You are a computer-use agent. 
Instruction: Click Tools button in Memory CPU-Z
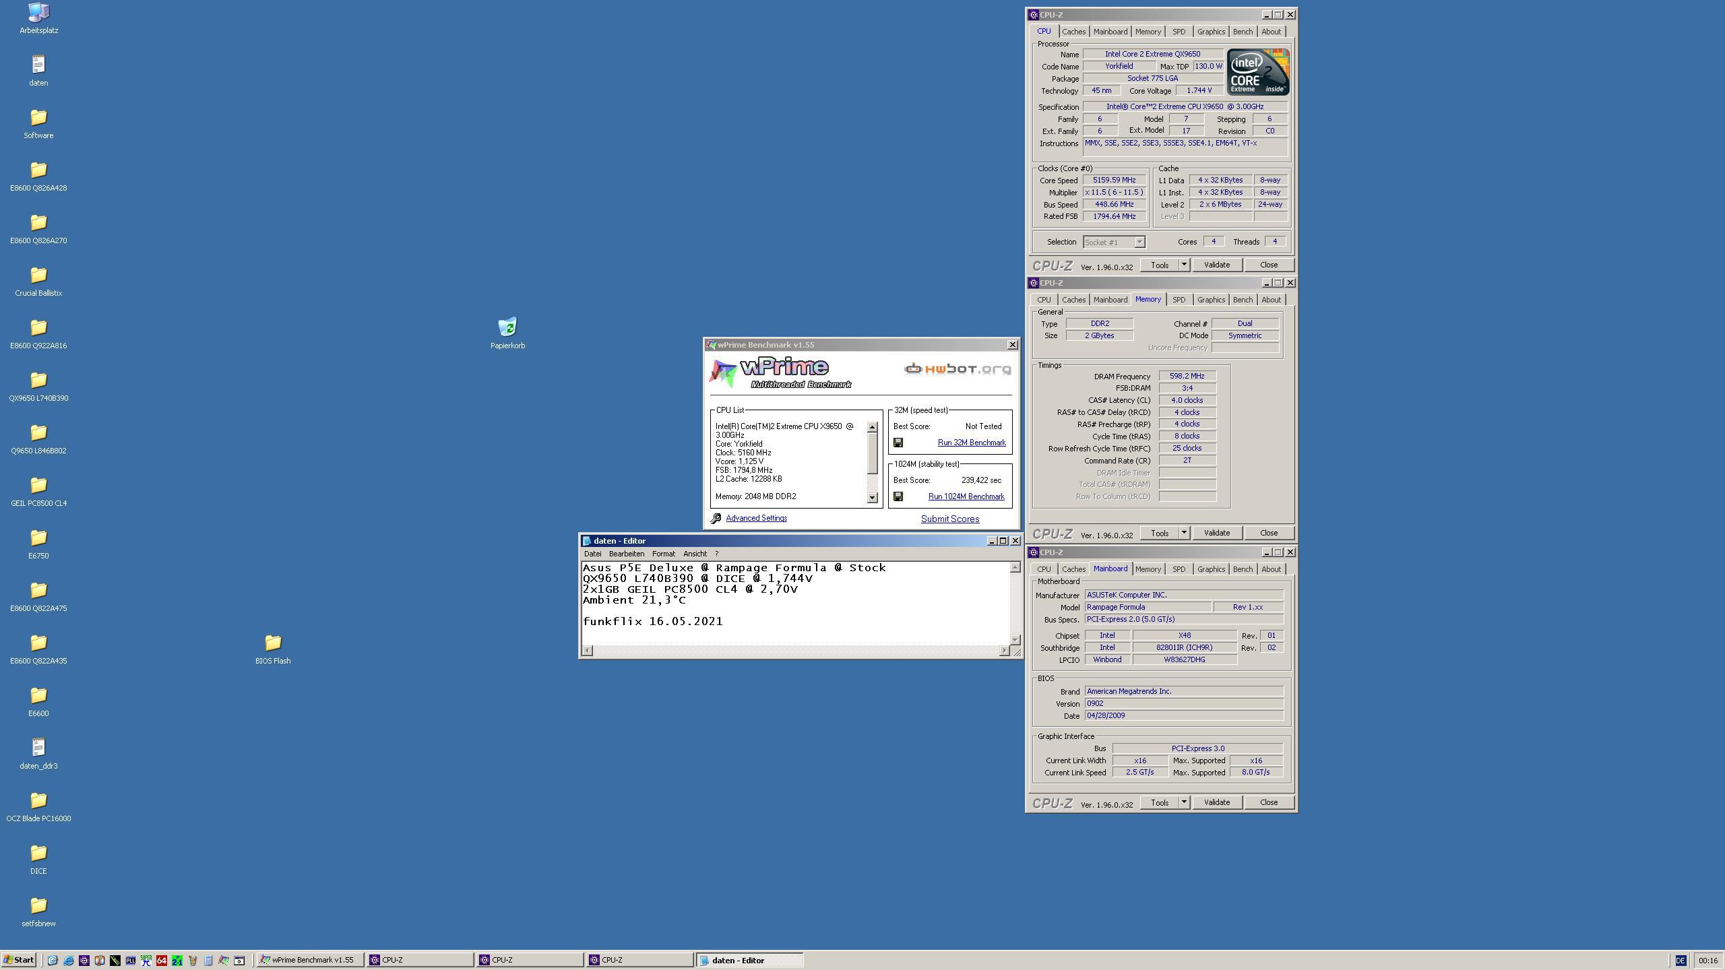(x=1160, y=533)
